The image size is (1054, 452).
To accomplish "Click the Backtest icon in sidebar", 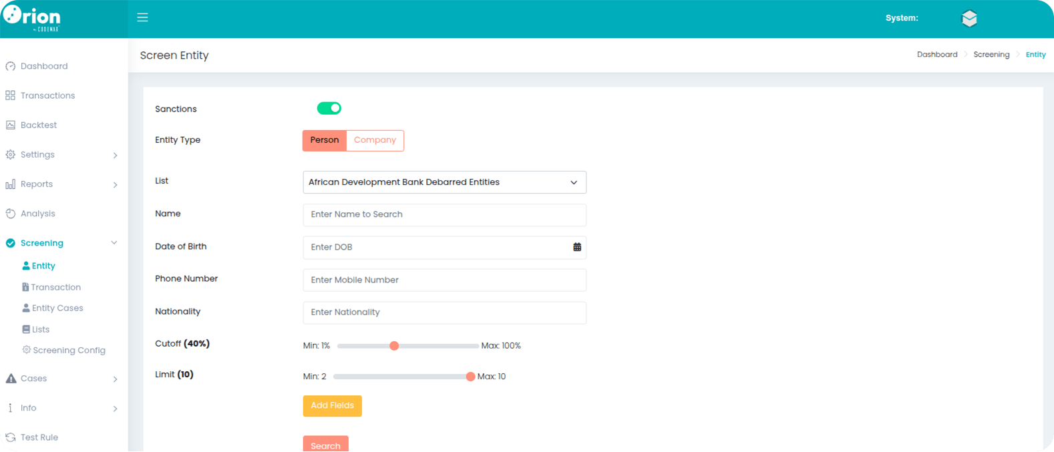I will pyautogui.click(x=11, y=125).
